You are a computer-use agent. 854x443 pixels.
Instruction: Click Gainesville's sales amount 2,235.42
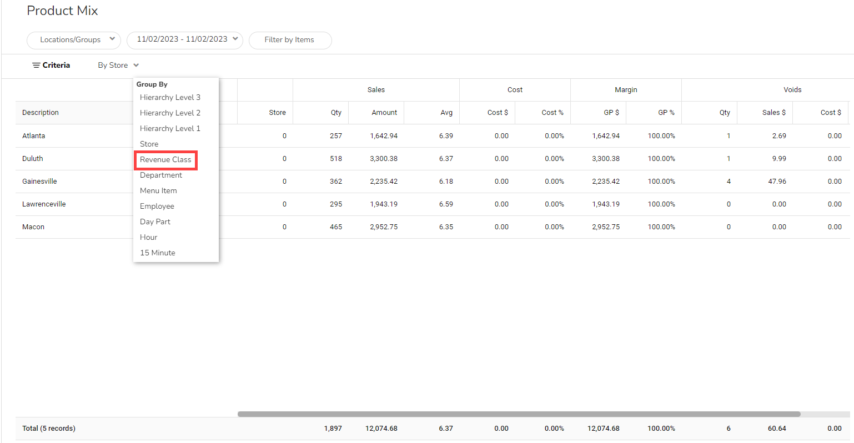[x=384, y=182]
